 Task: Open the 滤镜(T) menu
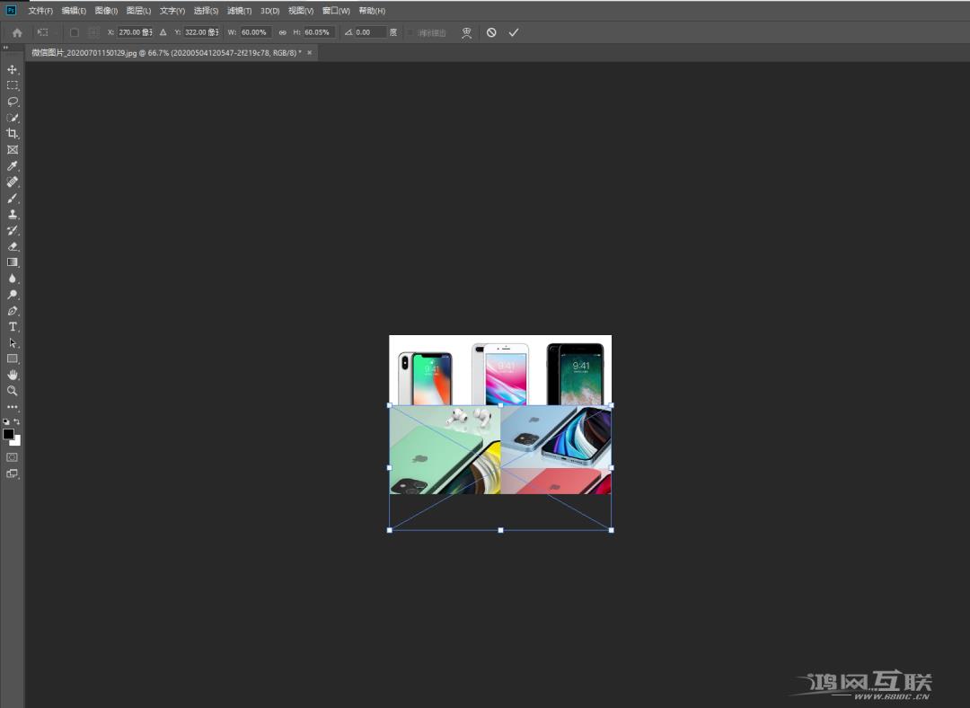tap(239, 11)
